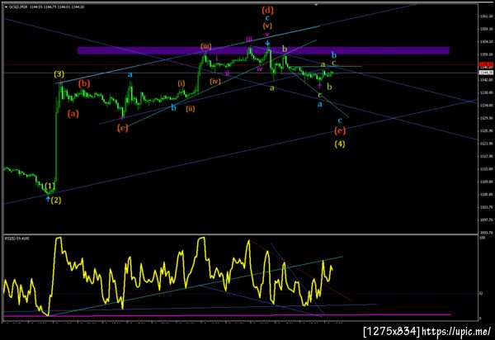Screen dimensions: 495x340
Task: Click the 100 level on the RSI scale
Action: point(482,238)
